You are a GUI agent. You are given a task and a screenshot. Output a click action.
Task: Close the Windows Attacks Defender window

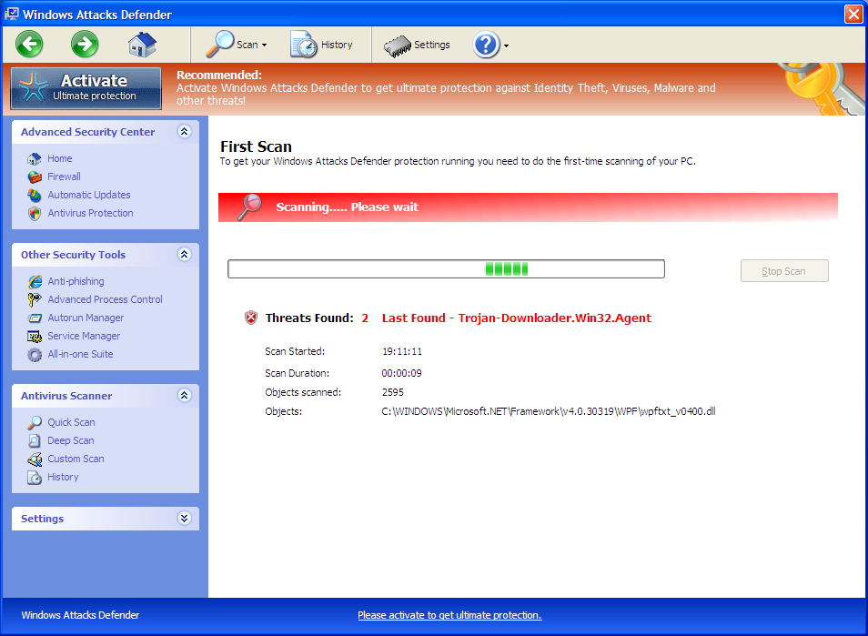(853, 14)
